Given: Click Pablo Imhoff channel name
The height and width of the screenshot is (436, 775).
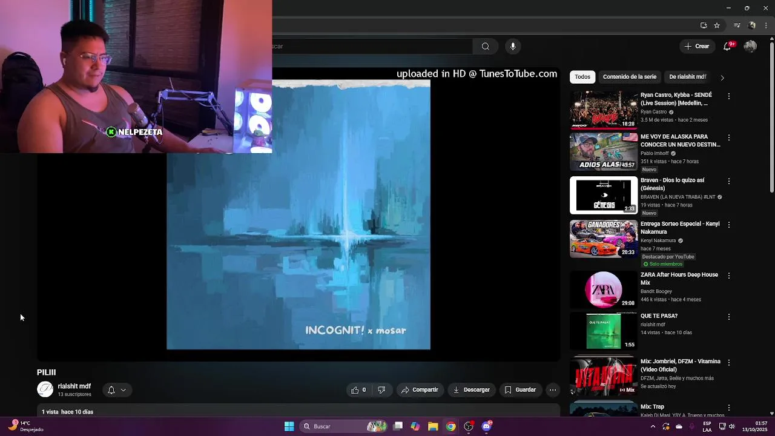Looking at the screenshot, I should (654, 153).
